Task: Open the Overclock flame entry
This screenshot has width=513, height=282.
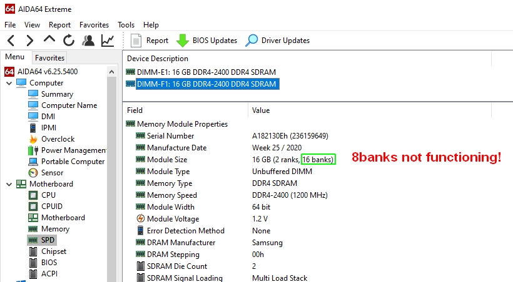Action: (x=58, y=139)
